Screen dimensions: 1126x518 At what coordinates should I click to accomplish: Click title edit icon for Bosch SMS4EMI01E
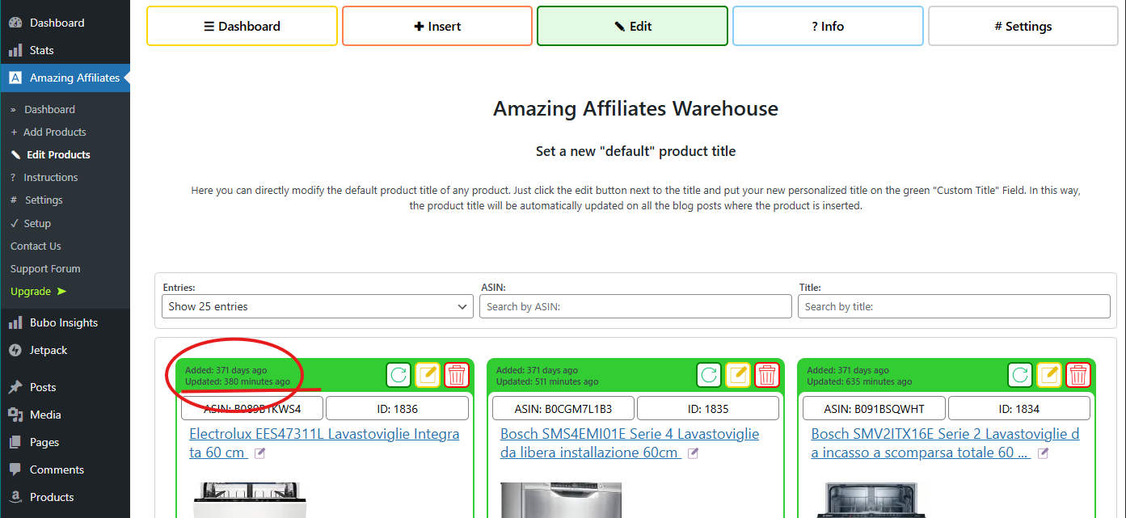pos(694,453)
